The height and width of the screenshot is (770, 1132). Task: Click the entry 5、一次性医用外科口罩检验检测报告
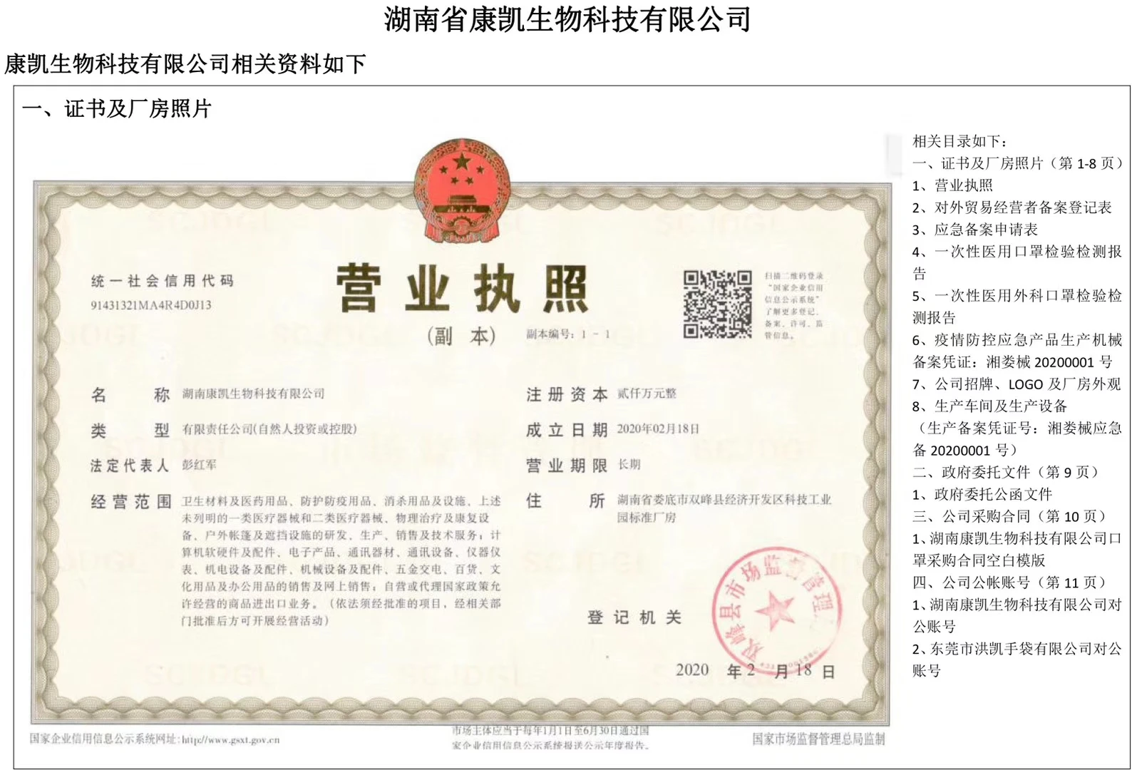click(1017, 307)
